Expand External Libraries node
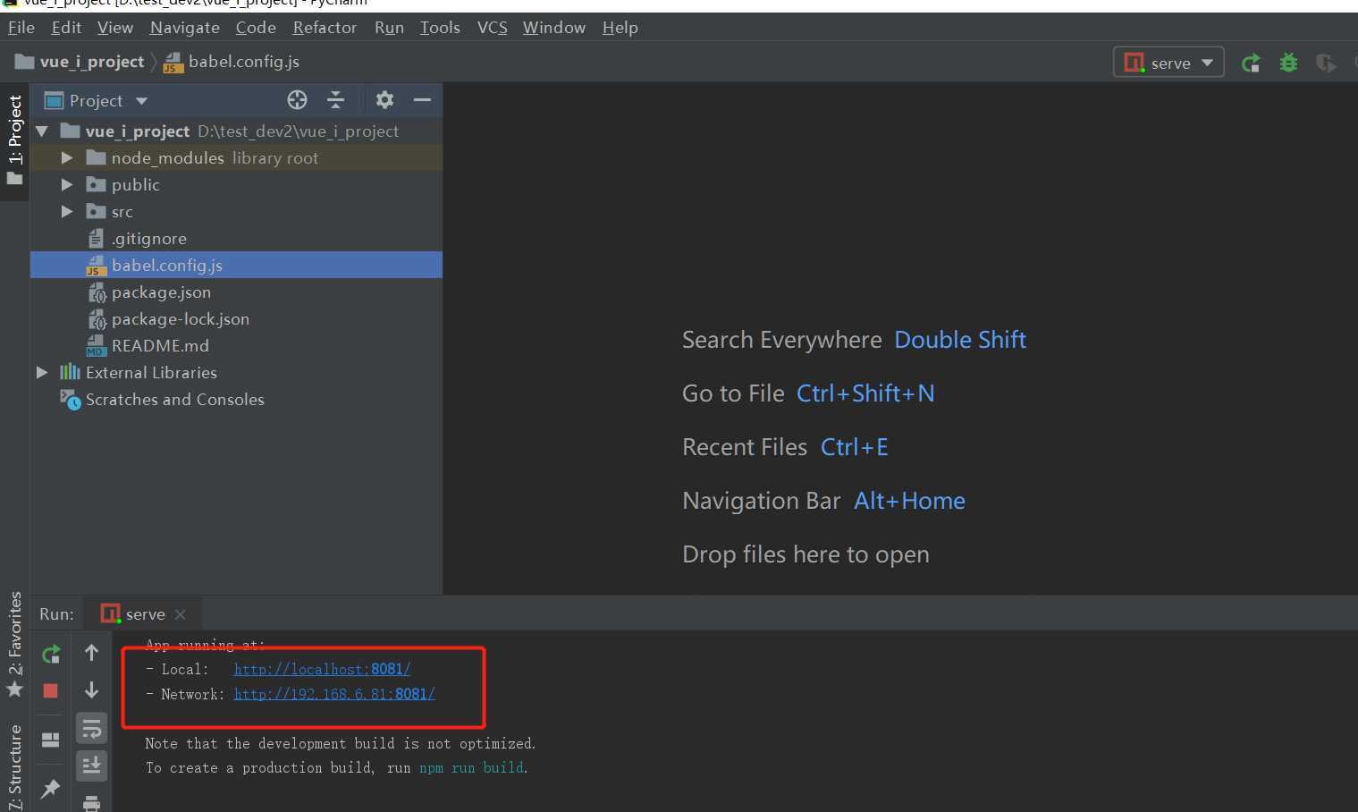This screenshot has height=812, width=1358. click(42, 373)
